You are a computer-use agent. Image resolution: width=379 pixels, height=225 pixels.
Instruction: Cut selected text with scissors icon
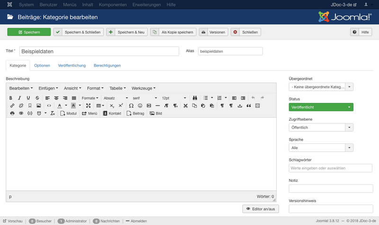pyautogui.click(x=186, y=105)
